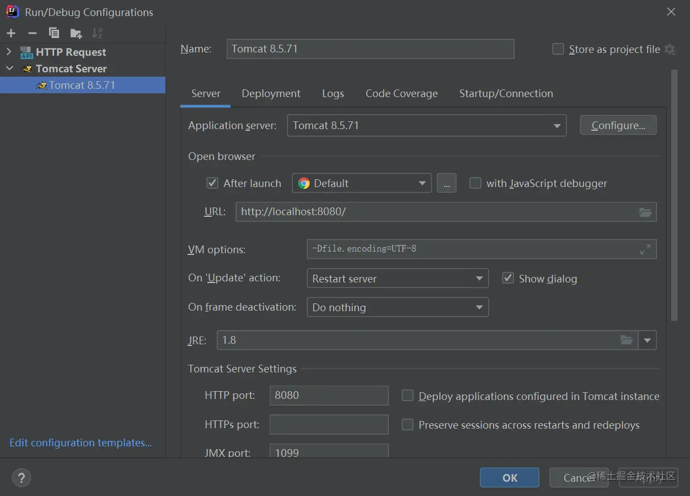Open the Startup/Connection tab
690x496 pixels.
506,93
